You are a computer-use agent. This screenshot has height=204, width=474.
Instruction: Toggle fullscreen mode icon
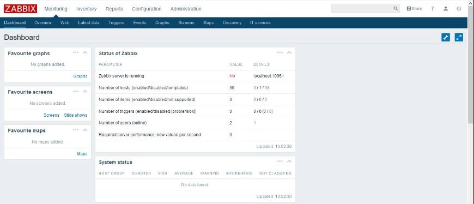(x=459, y=38)
